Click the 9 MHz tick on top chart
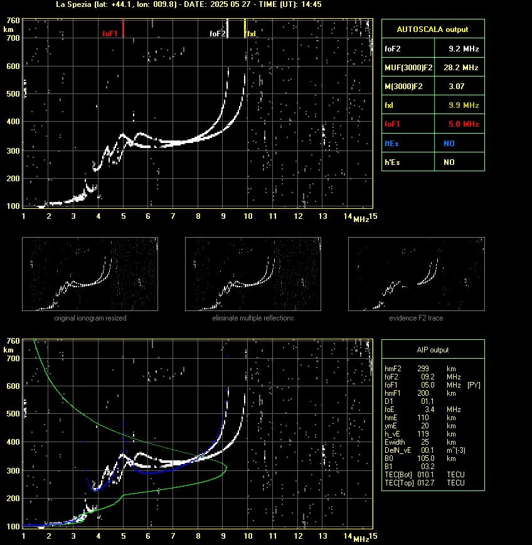This screenshot has width=532, height=545. point(223,216)
